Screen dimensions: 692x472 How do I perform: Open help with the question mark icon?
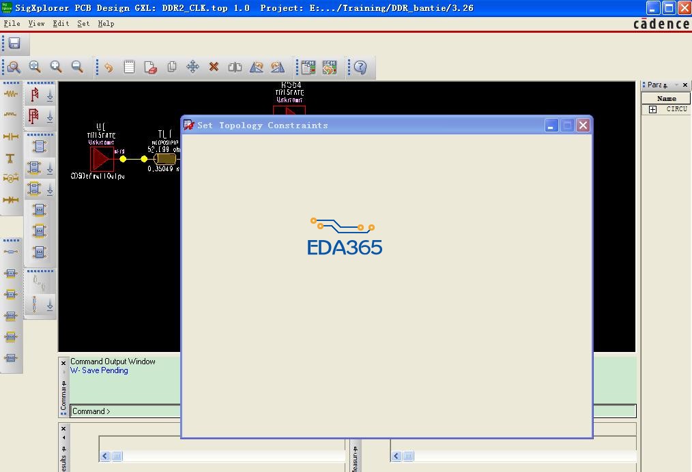(360, 67)
